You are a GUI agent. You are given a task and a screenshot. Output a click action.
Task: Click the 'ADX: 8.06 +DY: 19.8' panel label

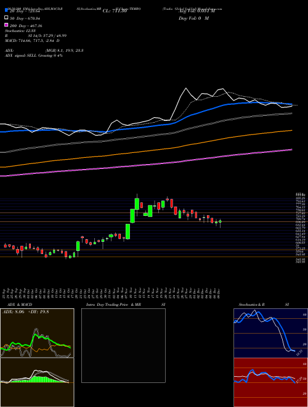[x=25, y=312]
